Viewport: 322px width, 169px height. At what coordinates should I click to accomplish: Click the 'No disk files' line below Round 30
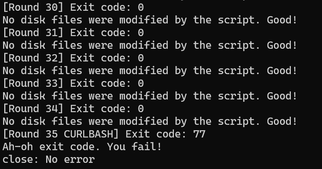[150, 20]
